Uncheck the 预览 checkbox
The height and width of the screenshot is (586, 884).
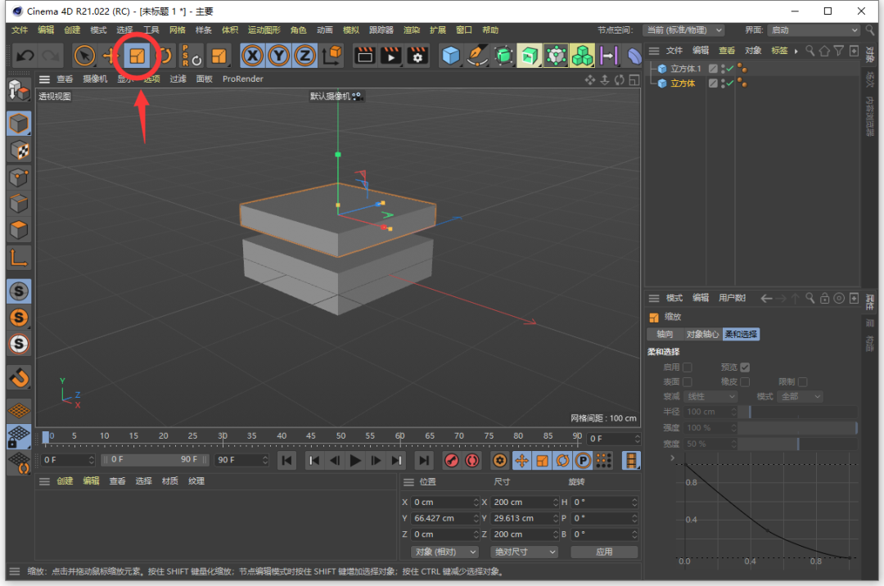(x=745, y=367)
